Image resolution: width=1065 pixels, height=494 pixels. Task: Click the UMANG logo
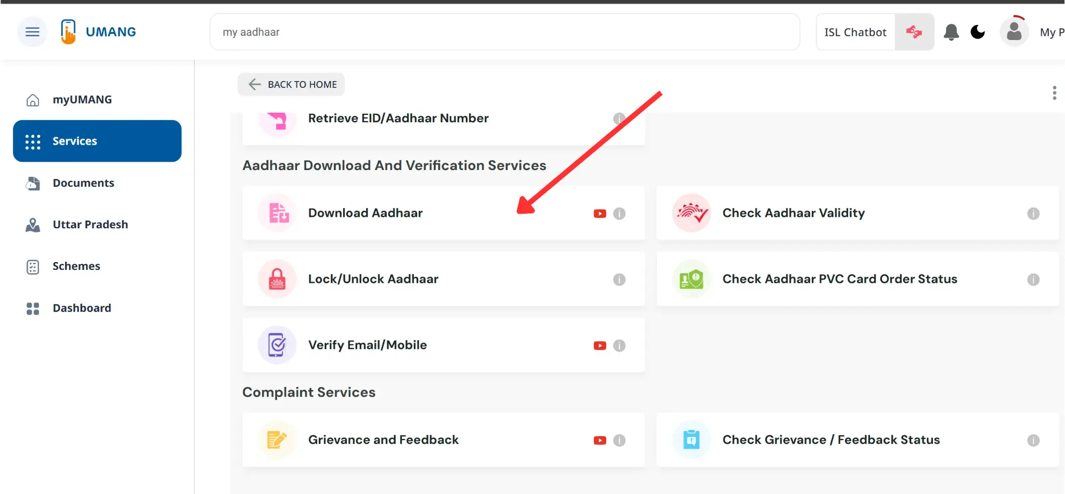(x=98, y=32)
